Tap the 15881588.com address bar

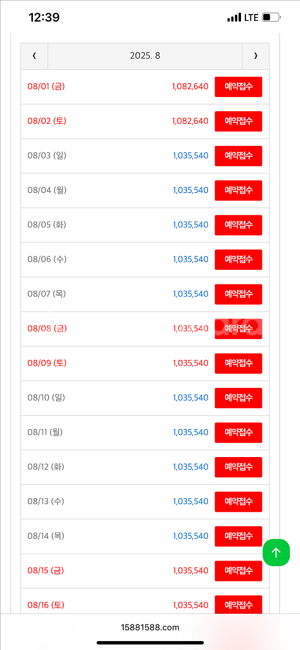click(x=150, y=628)
